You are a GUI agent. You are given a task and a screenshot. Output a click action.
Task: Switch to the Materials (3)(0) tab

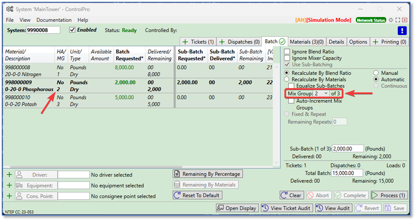click(x=307, y=42)
